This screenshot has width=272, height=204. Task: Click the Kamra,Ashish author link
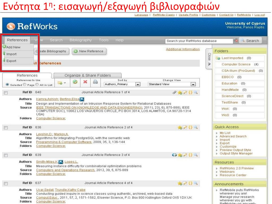coord(47,99)
